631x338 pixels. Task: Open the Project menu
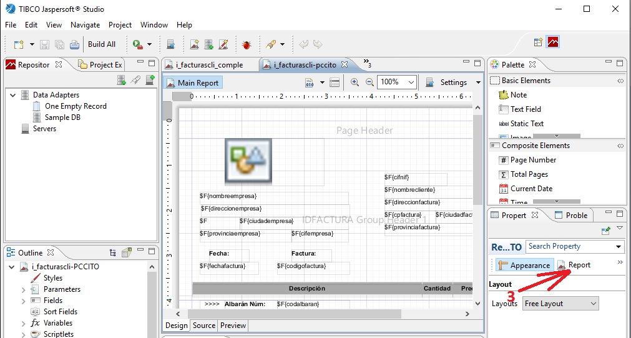(120, 25)
